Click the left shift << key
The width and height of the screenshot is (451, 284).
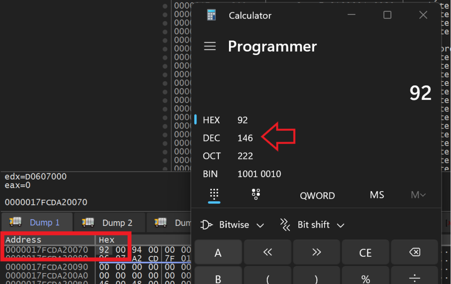pos(268,252)
